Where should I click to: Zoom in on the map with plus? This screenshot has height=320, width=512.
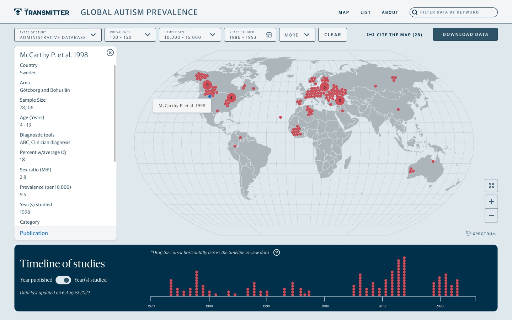click(x=491, y=202)
